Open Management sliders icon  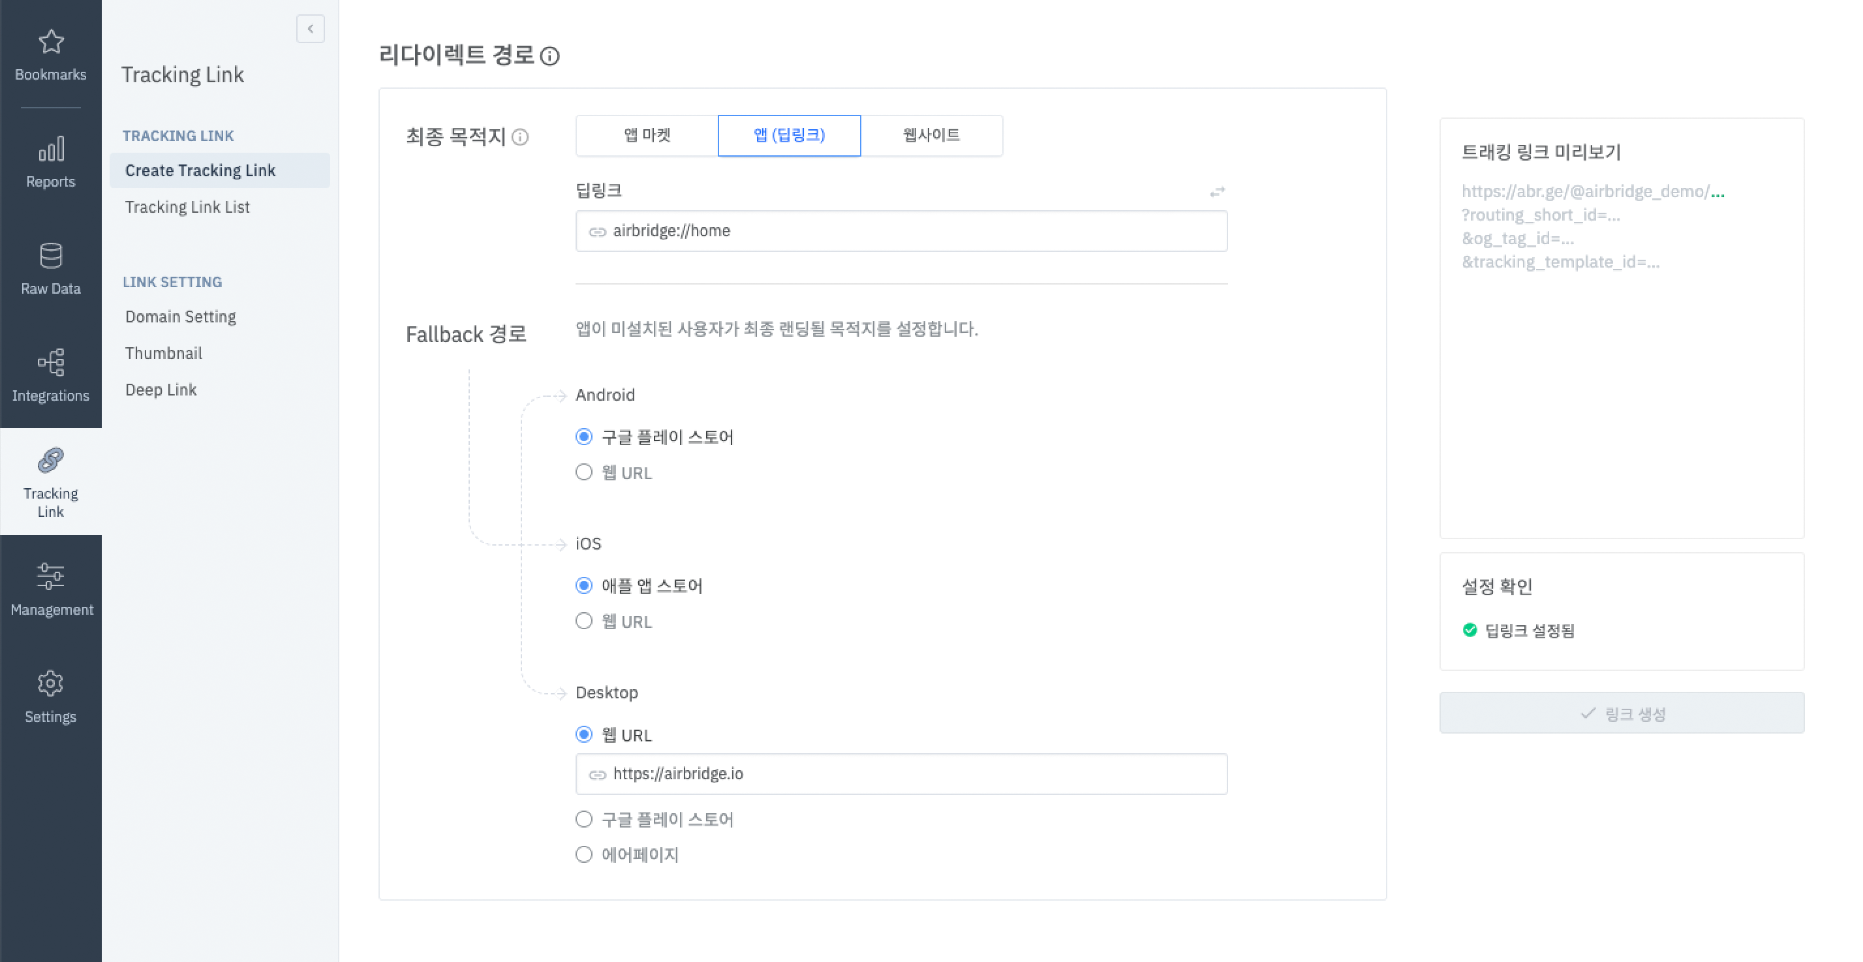51,576
